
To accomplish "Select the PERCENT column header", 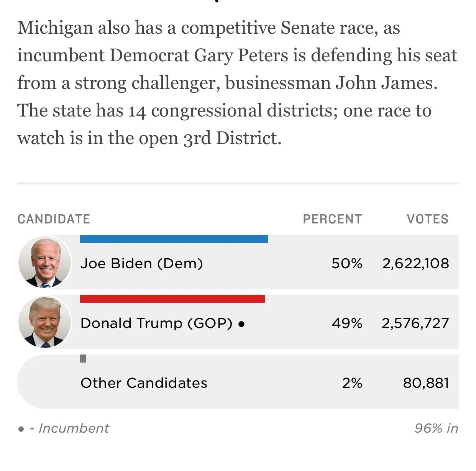I will pyautogui.click(x=332, y=219).
